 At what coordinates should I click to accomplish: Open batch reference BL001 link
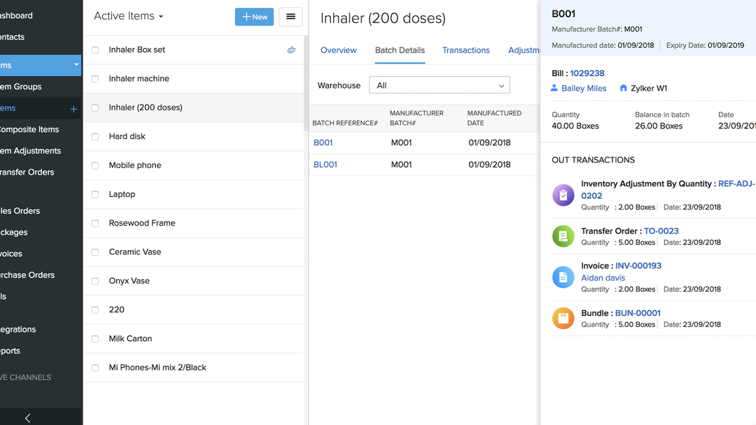click(325, 165)
